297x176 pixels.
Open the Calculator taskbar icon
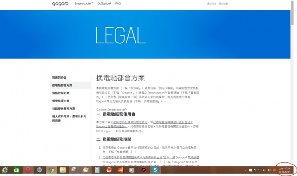point(97,170)
